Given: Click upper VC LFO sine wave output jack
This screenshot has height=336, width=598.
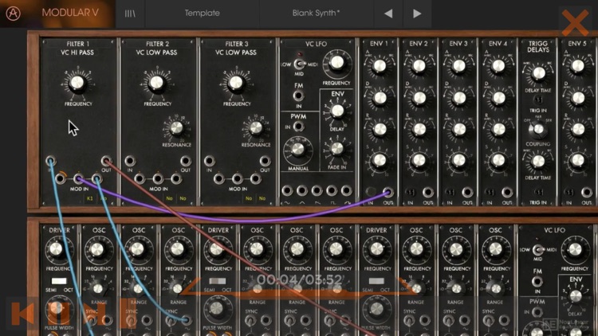Looking at the screenshot, I should pos(287,190).
